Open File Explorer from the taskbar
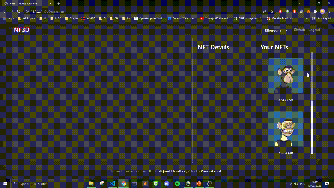Image resolution: width=334 pixels, height=188 pixels. [91, 184]
